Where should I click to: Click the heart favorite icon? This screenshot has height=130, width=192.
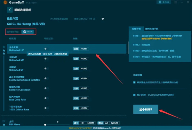[x=102, y=19]
